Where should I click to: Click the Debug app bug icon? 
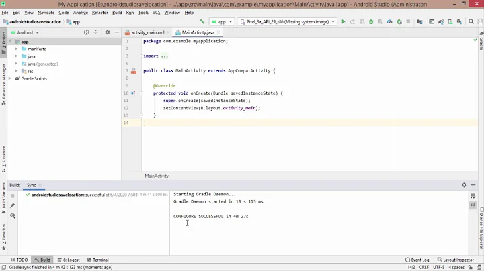(x=371, y=22)
